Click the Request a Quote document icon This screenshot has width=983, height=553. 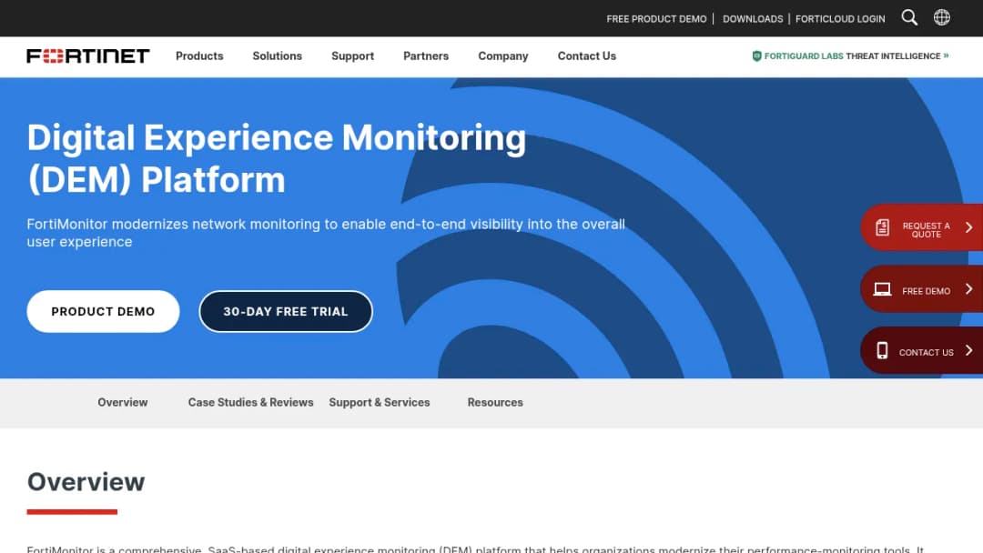click(x=882, y=227)
